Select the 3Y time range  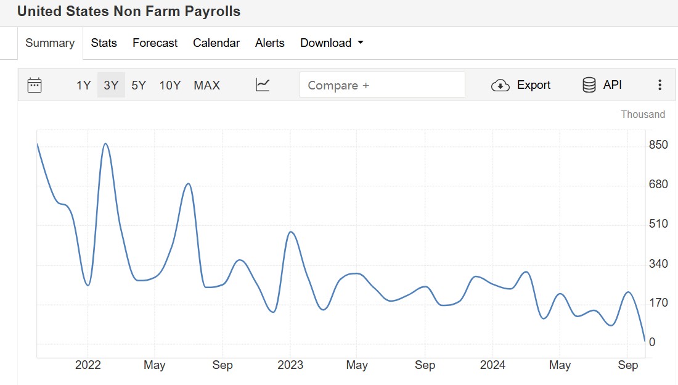[111, 85]
